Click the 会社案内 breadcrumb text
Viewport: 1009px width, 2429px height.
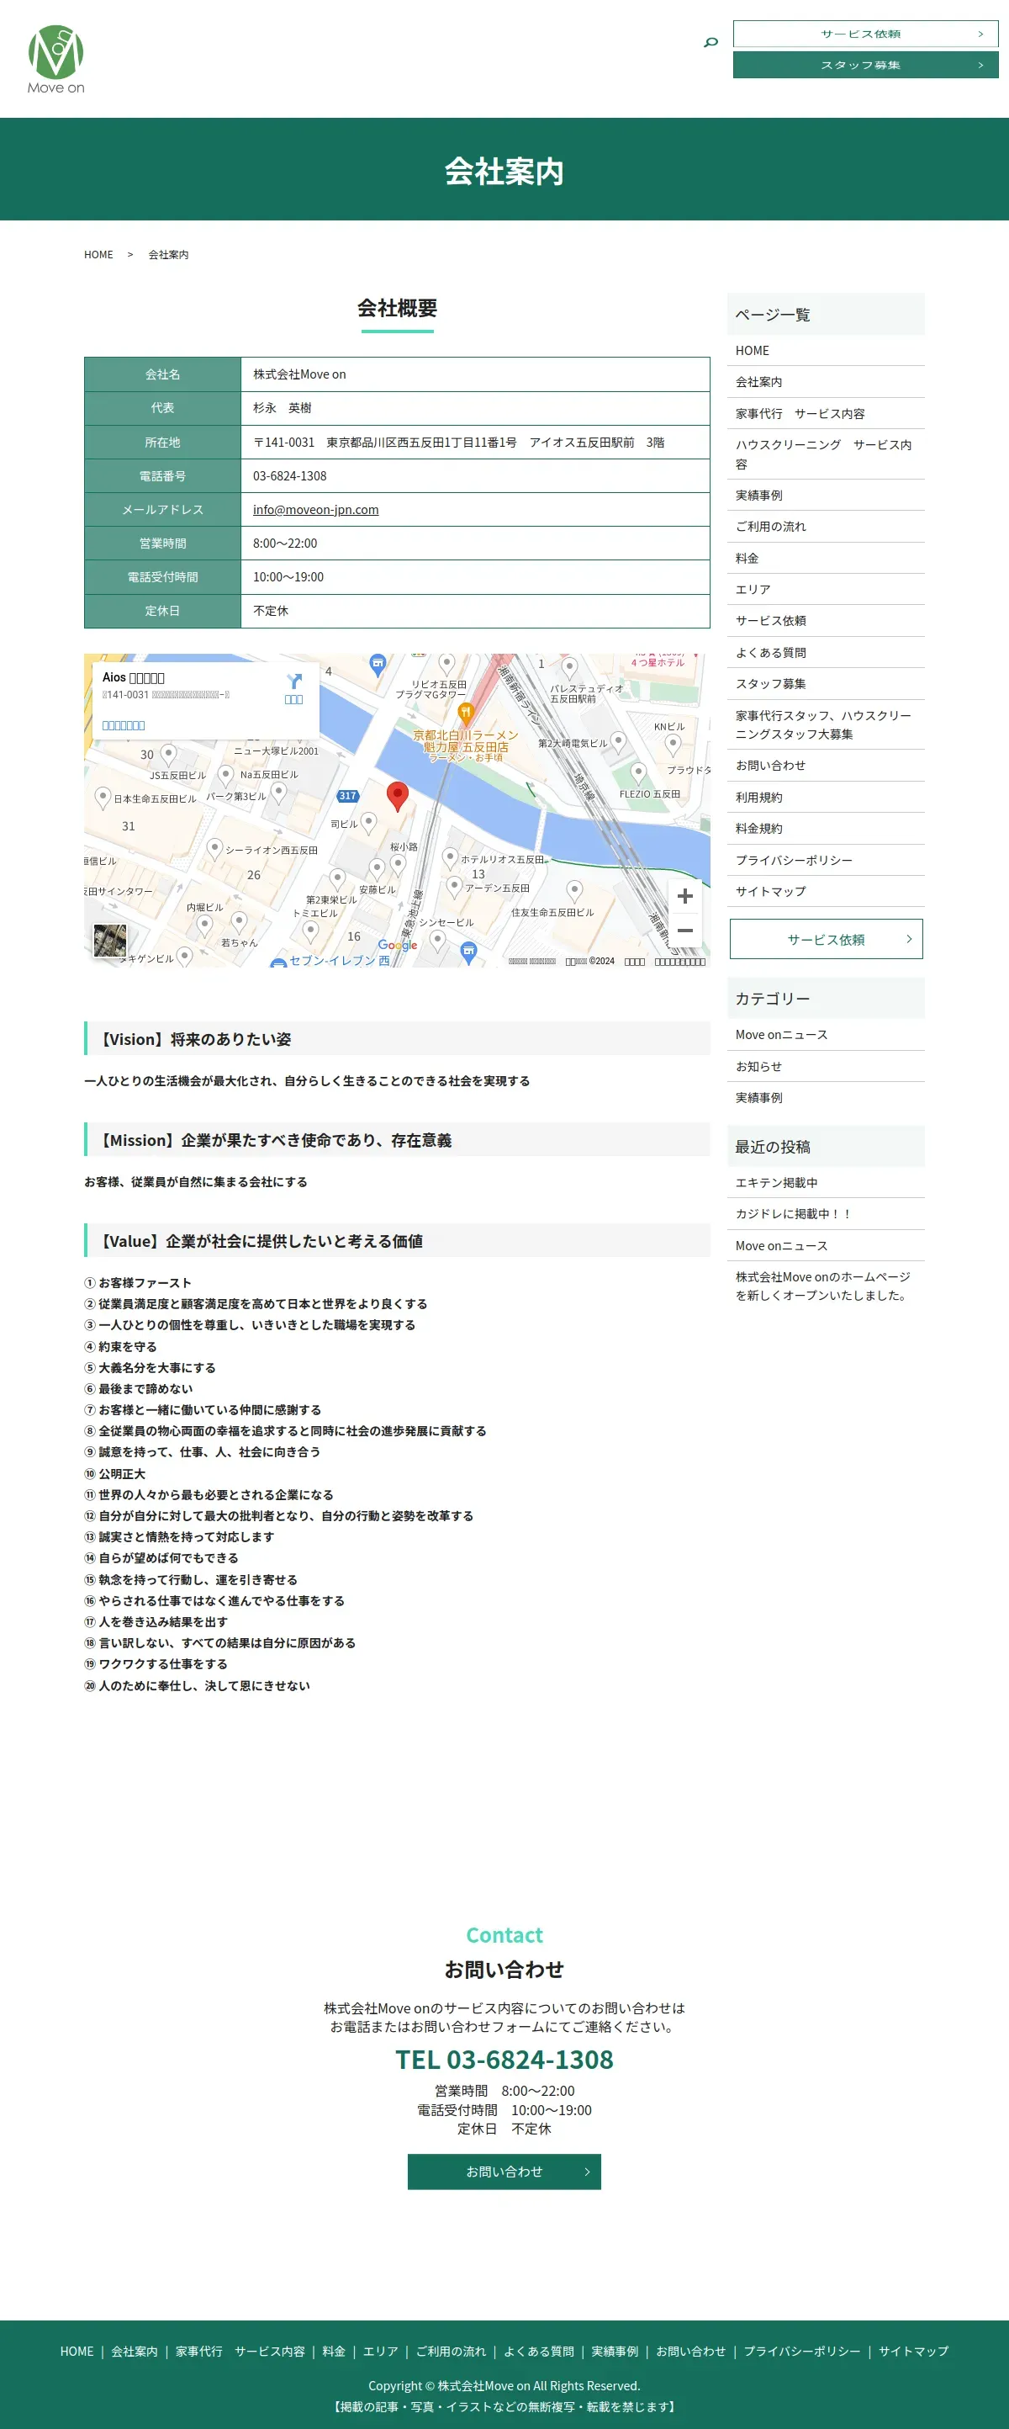[169, 255]
